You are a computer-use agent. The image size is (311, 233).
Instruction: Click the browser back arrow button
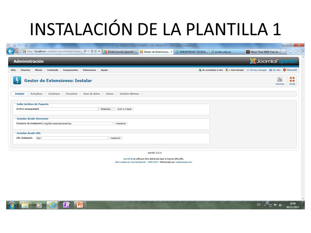pos(10,51)
